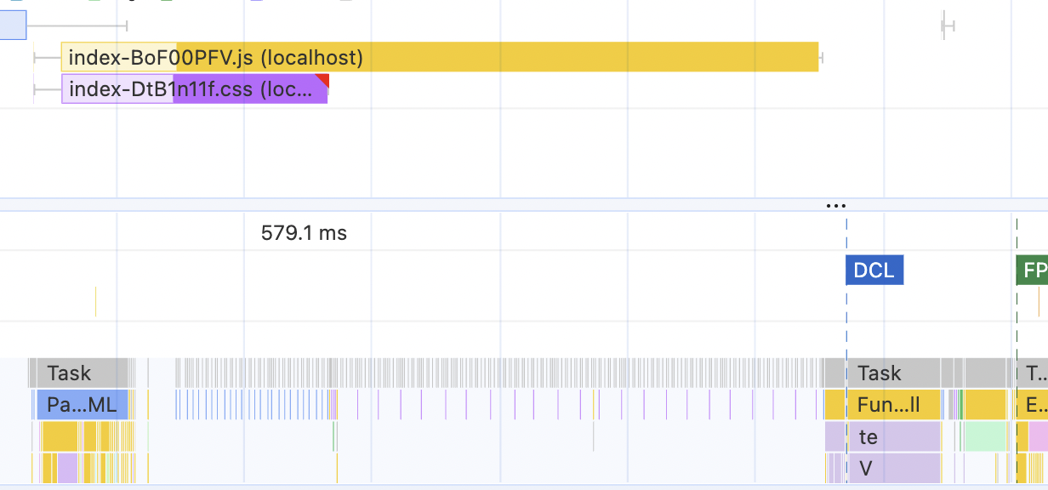The height and width of the screenshot is (490, 1048).
Task: Click the three-dot panel resize handle
Action: point(836,205)
